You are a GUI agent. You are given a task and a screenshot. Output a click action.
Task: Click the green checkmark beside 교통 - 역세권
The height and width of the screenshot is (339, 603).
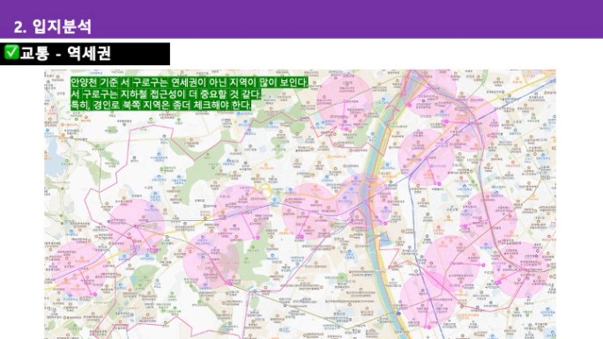tap(11, 52)
